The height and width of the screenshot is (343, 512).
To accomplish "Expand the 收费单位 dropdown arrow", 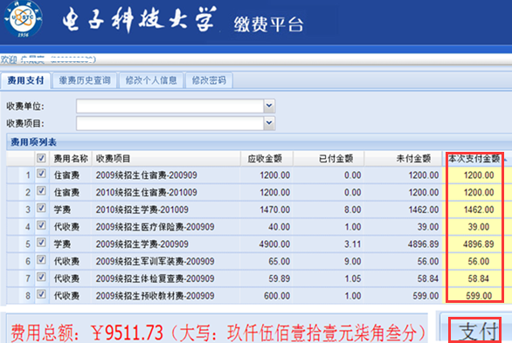I will click(269, 106).
